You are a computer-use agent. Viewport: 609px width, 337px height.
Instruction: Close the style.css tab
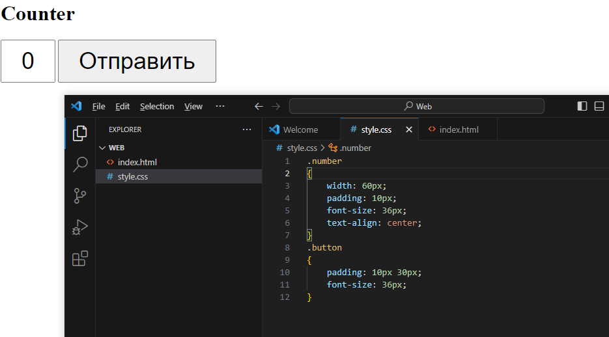408,129
